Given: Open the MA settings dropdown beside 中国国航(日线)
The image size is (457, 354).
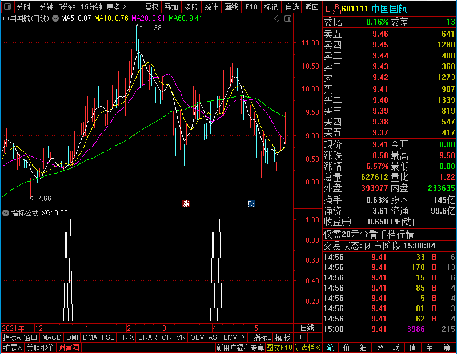Looking at the screenshot, I should coord(55,18).
